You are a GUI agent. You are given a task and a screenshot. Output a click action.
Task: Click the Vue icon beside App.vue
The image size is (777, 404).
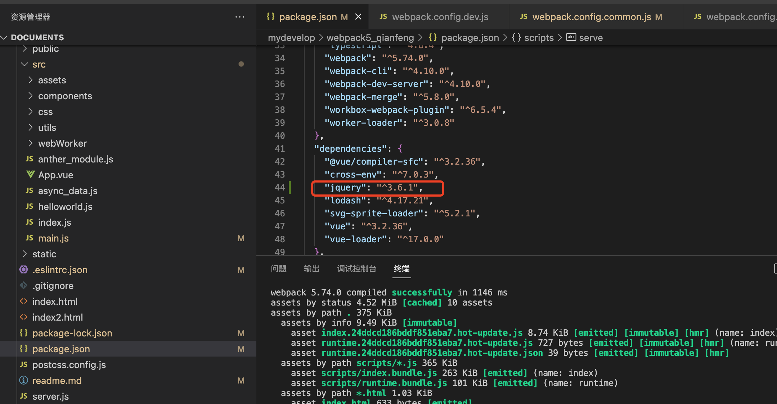point(30,175)
